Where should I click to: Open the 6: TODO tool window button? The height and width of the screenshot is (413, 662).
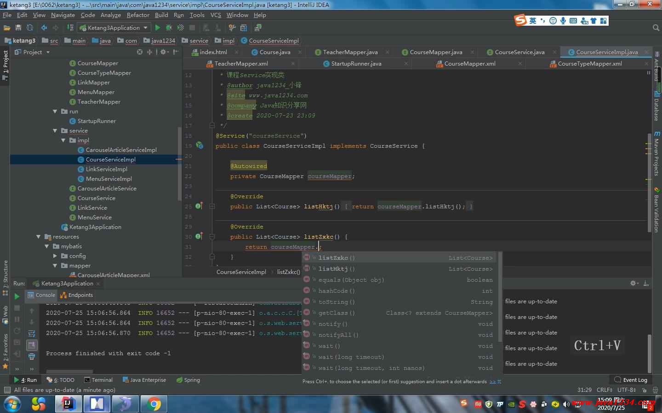click(x=60, y=380)
